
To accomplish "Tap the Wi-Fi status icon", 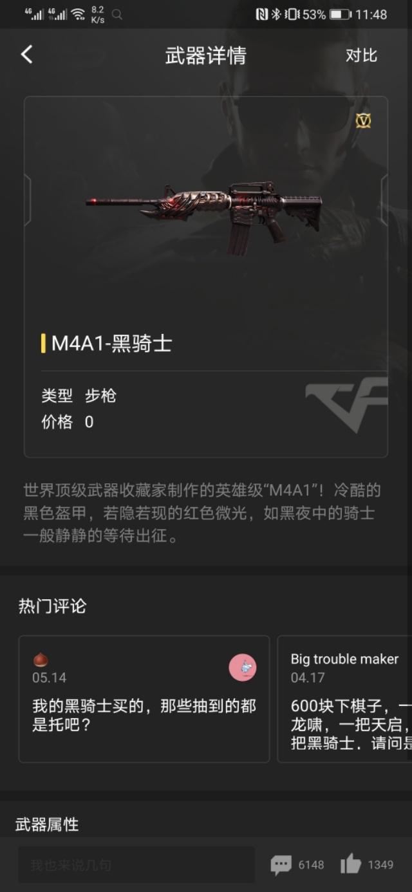I will 78,14.
